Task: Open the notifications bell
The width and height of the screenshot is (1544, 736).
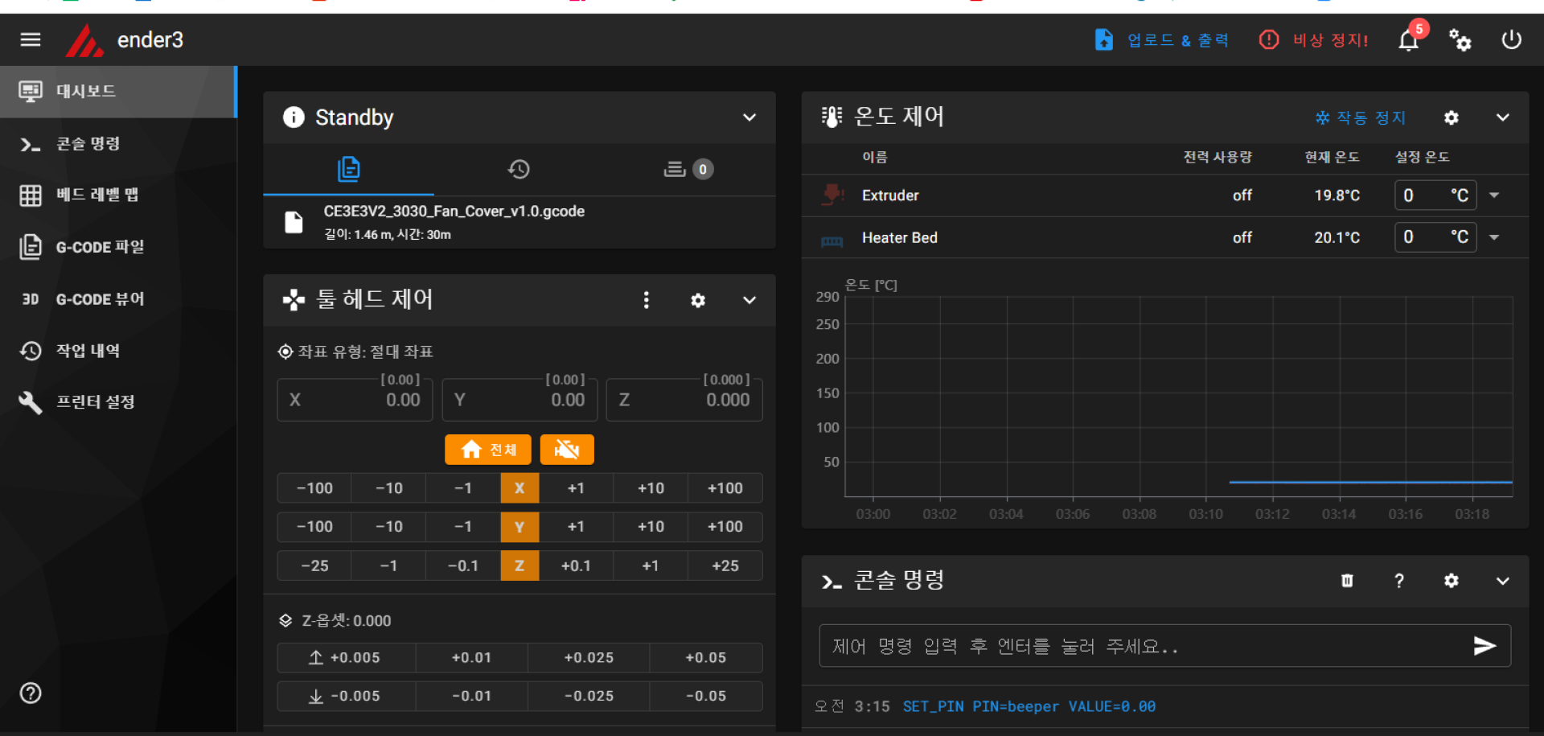Action: [1408, 40]
